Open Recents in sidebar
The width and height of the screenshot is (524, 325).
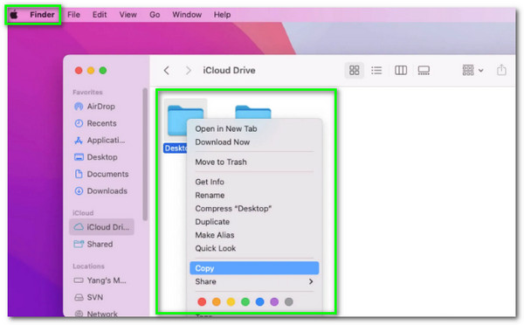95,123
